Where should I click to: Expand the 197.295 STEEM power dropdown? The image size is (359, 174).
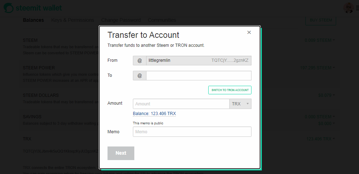point(318,68)
